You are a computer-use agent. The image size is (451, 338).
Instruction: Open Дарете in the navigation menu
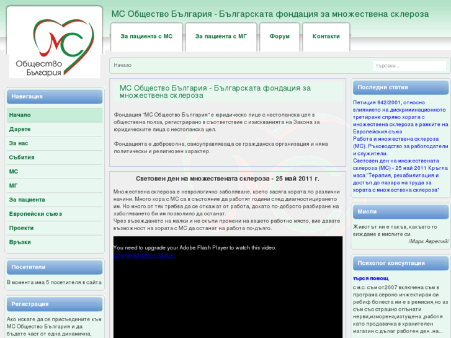[x=55, y=129]
